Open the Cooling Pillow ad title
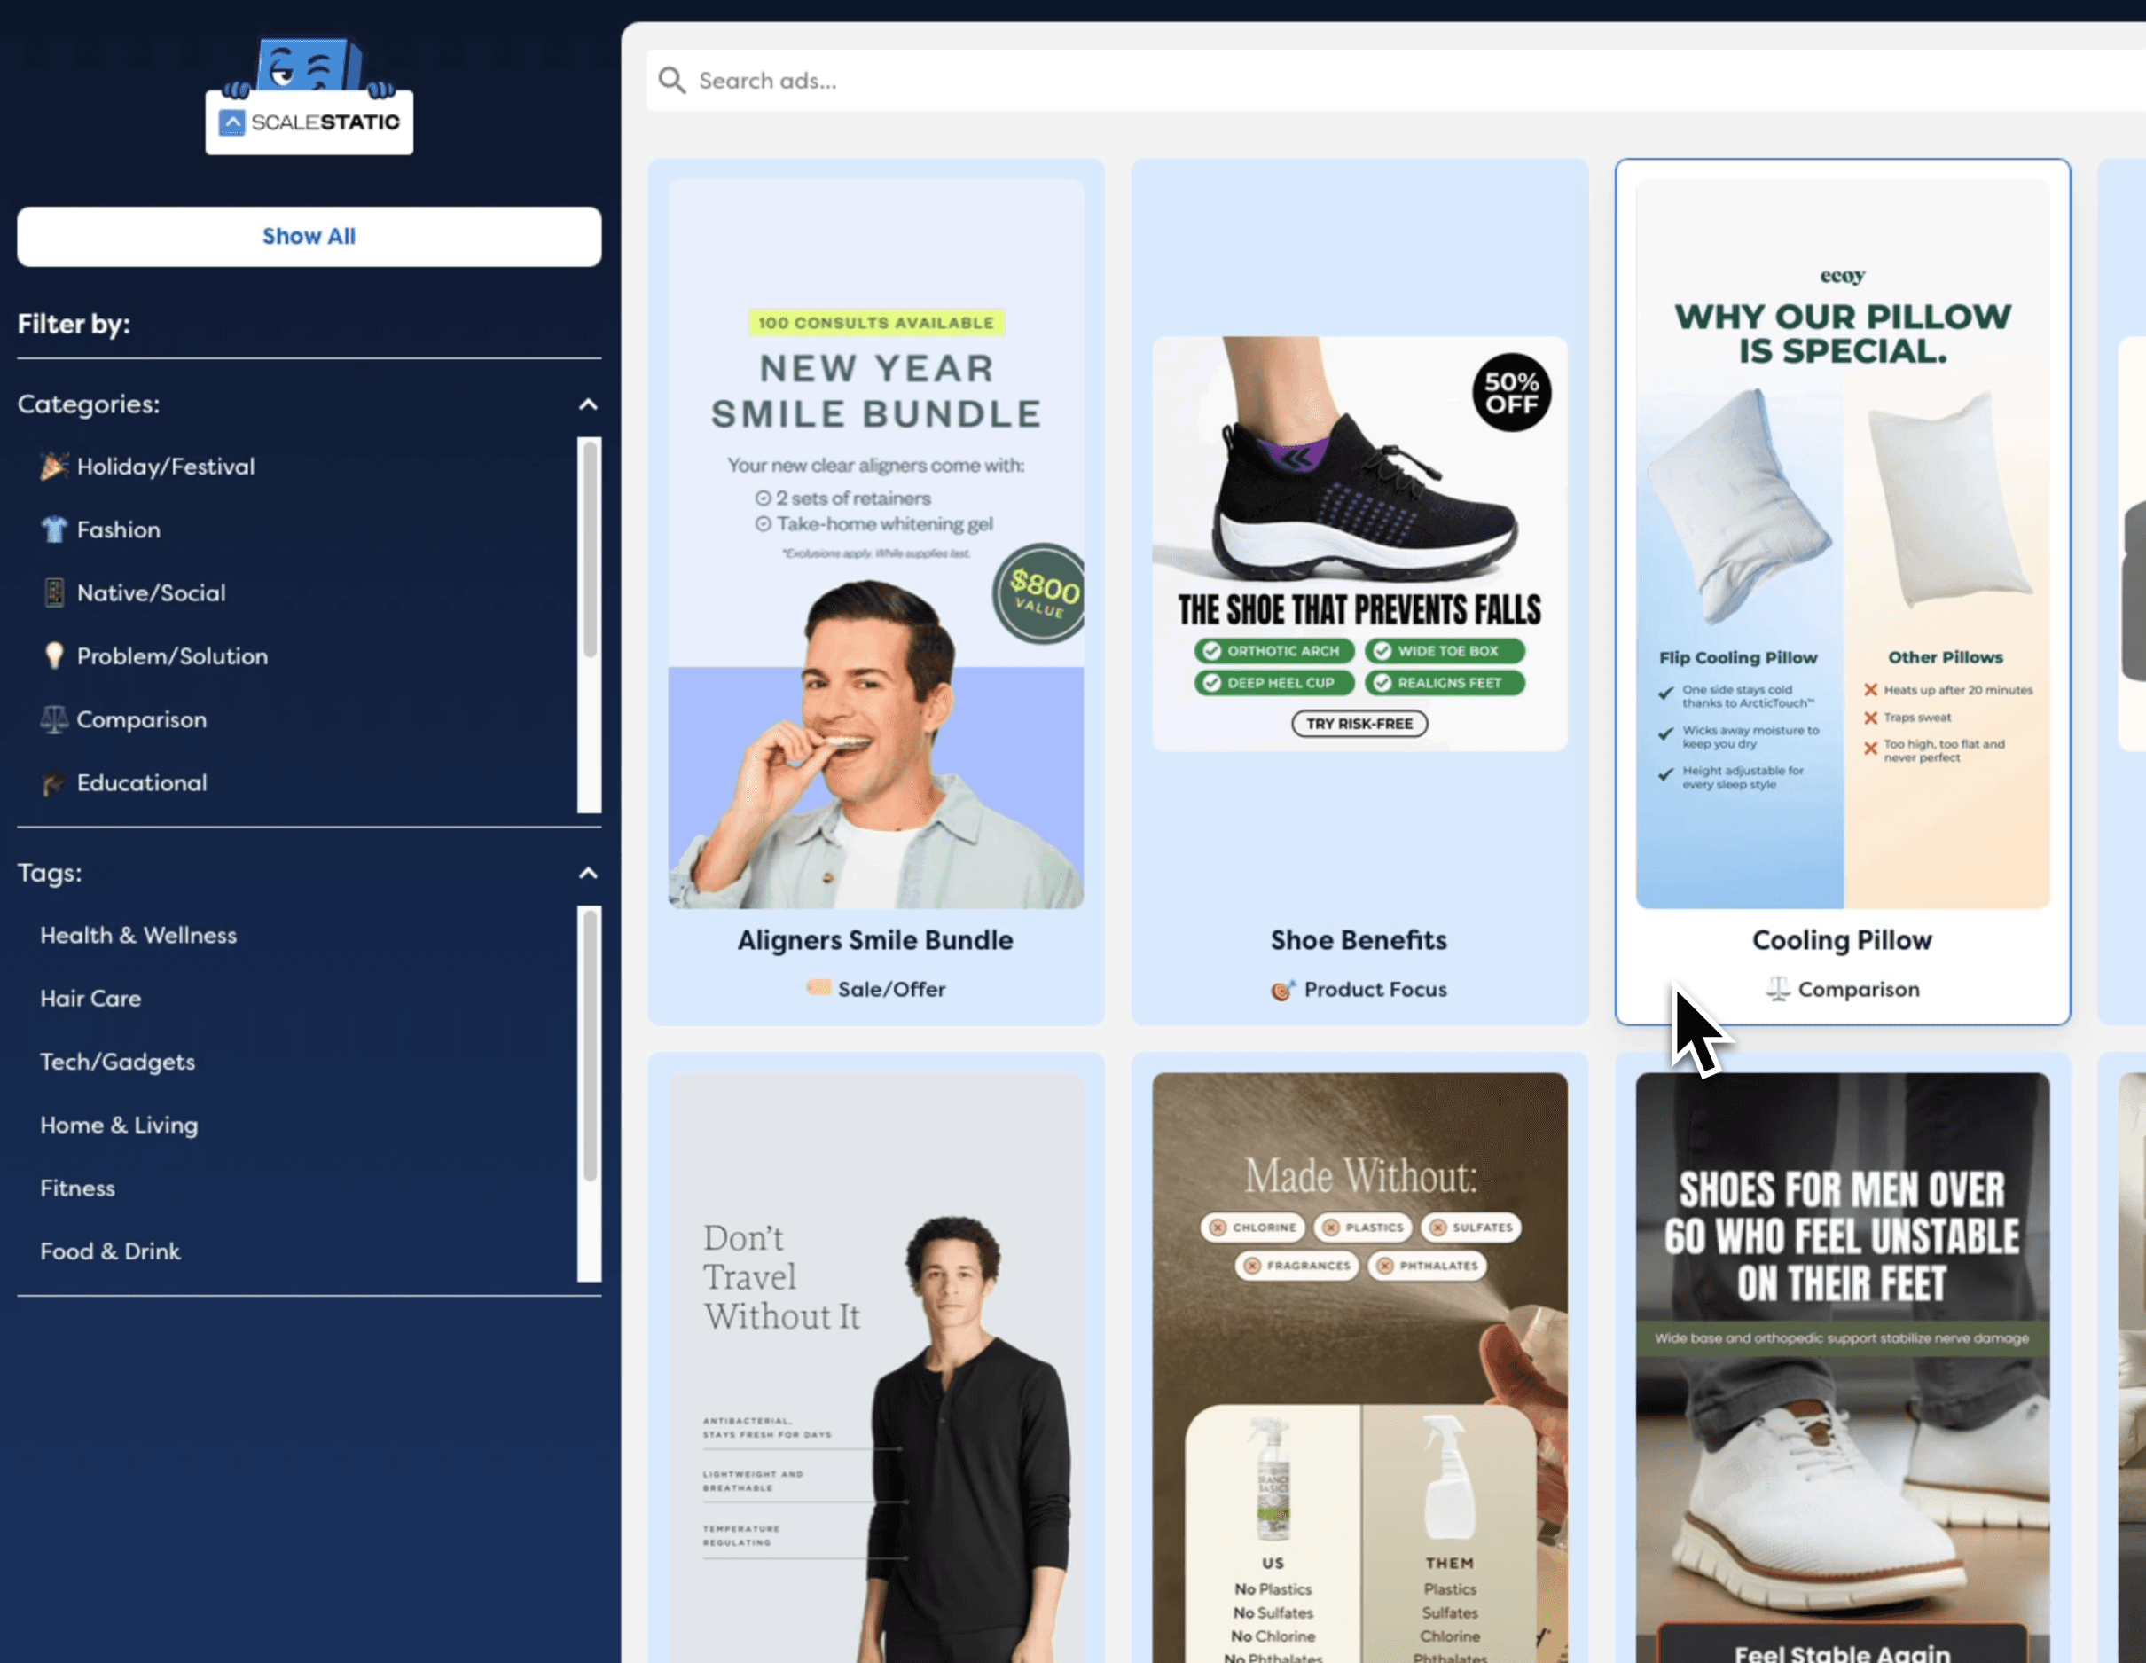This screenshot has width=2146, height=1663. 1842,939
